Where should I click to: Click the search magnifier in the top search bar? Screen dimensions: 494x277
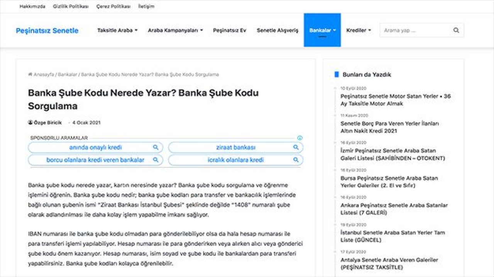[x=456, y=30]
